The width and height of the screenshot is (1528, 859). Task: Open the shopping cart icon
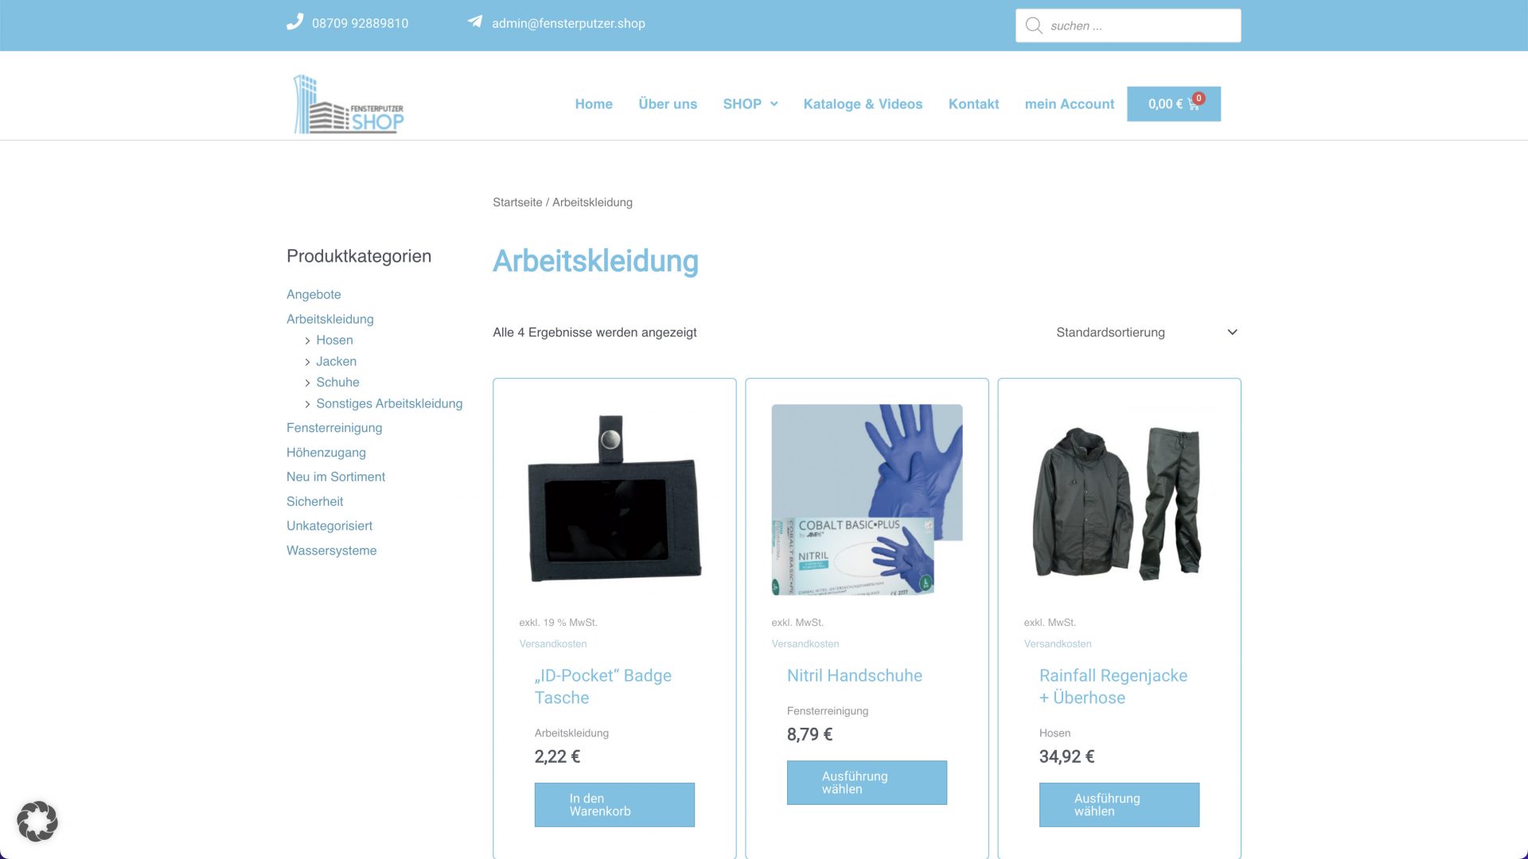point(1194,103)
